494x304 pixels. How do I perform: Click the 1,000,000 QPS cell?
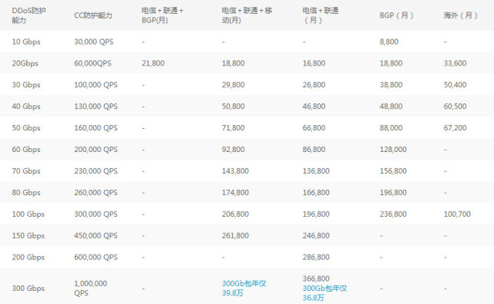pyautogui.click(x=91, y=289)
